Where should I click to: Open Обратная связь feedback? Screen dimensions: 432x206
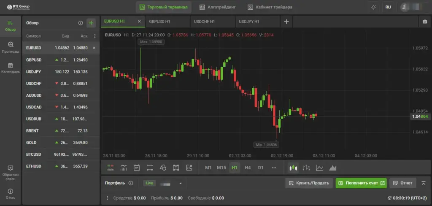click(11, 173)
